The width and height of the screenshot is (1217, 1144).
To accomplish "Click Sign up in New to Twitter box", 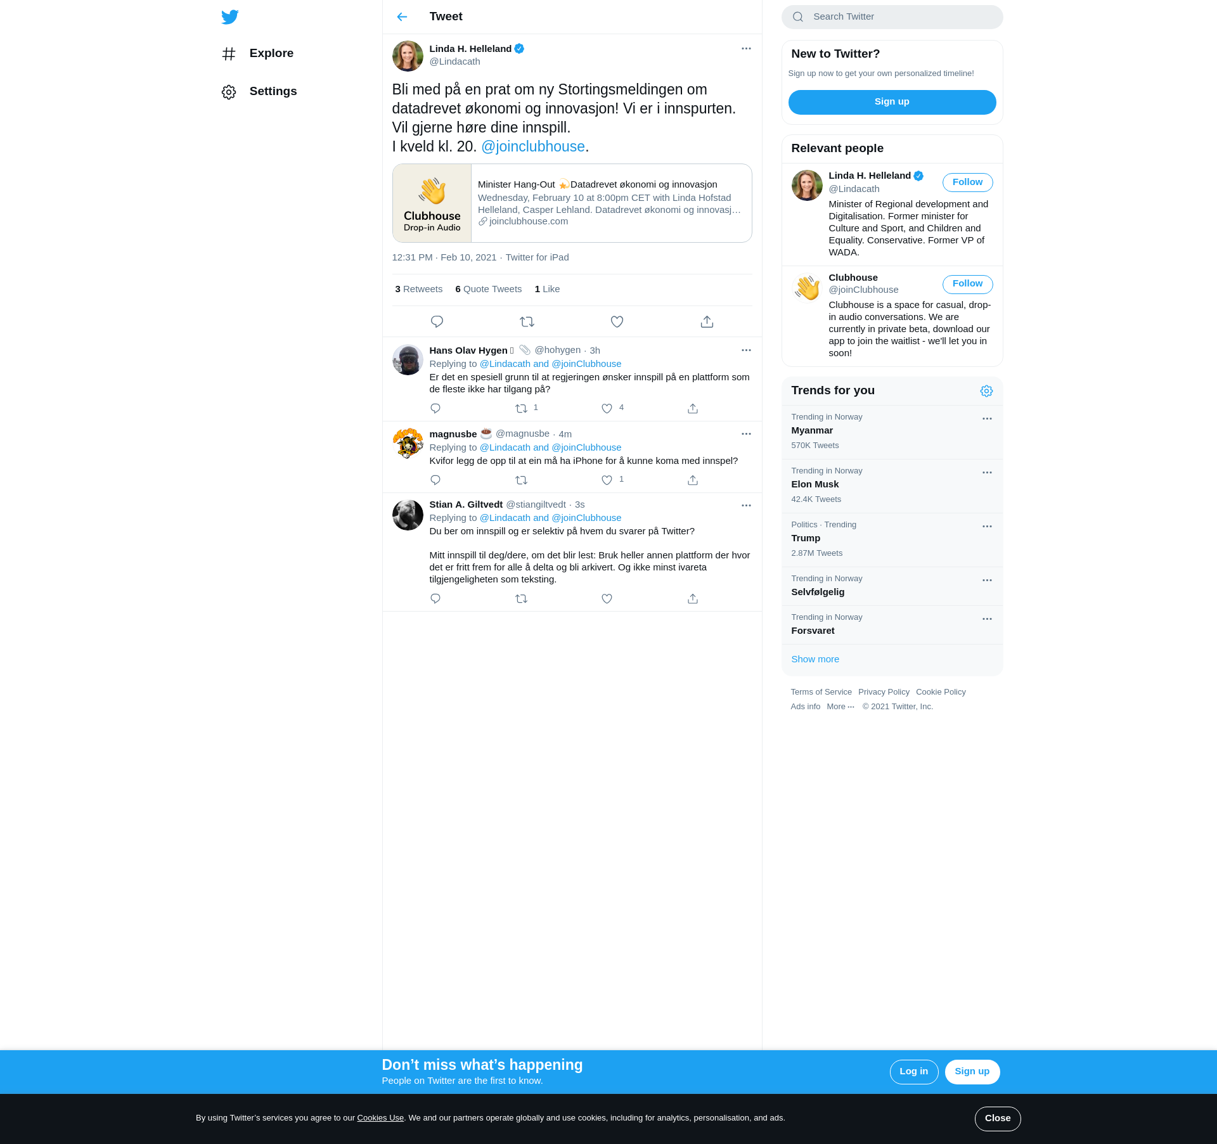I will (x=892, y=102).
